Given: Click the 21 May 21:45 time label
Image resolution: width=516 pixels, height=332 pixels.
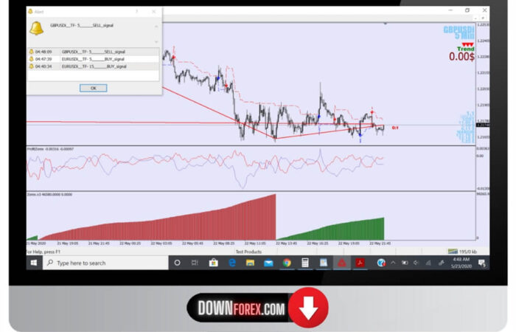Looking at the screenshot, I should click(99, 243).
